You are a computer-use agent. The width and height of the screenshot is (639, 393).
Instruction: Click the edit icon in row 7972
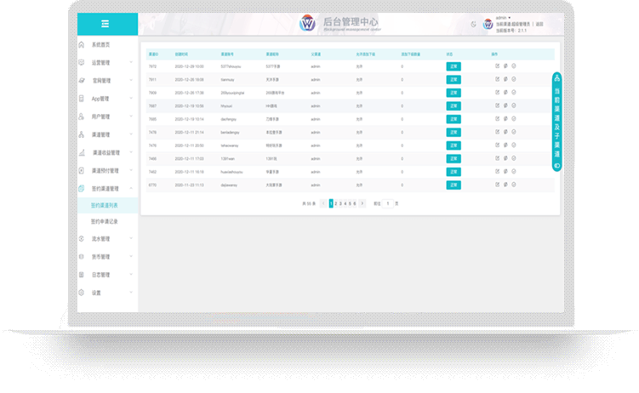[x=497, y=65]
